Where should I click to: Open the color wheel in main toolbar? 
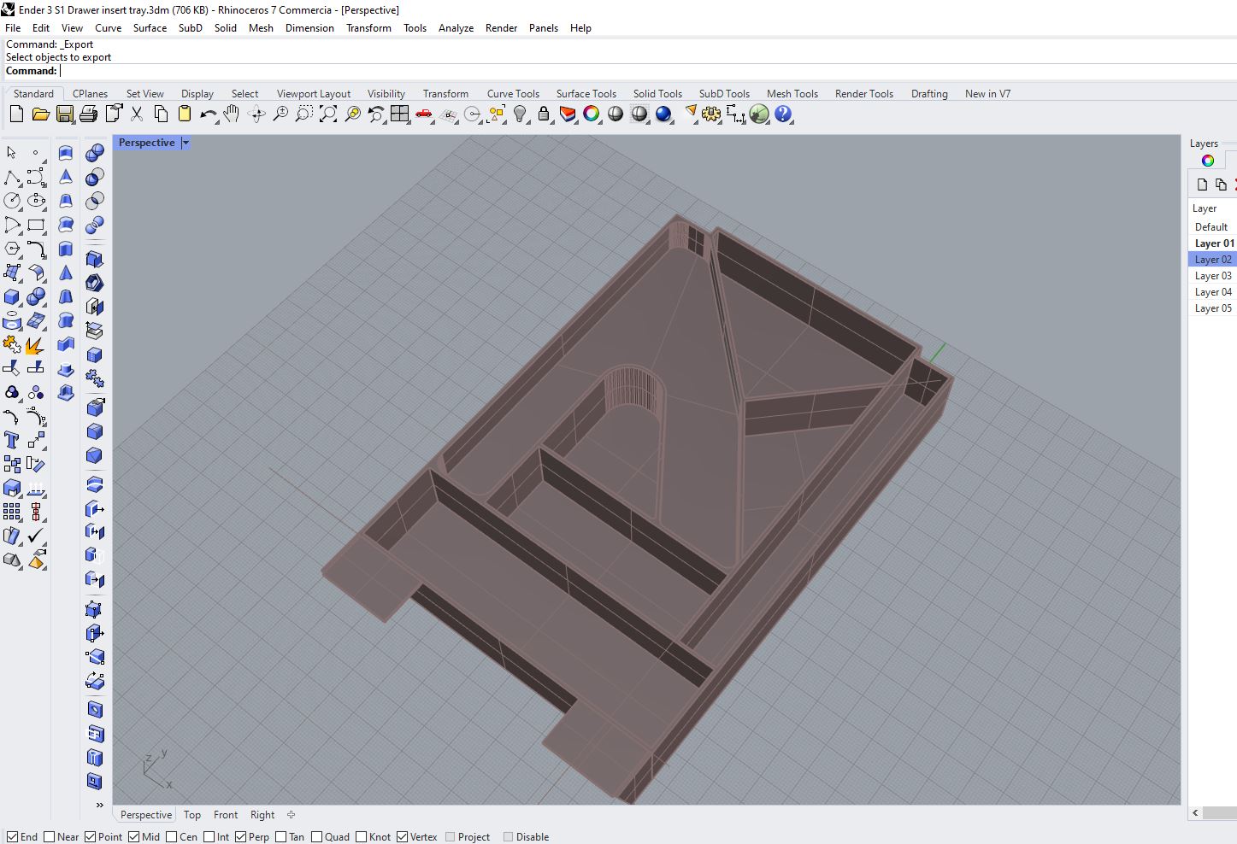(592, 114)
